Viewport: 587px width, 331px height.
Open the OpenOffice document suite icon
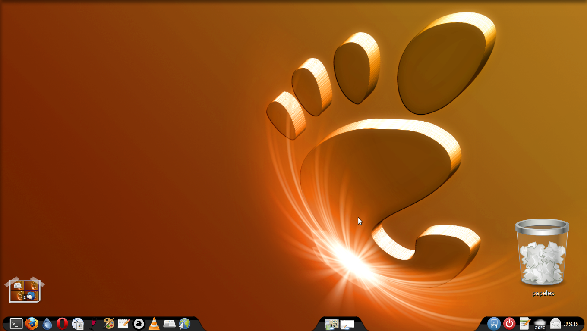[x=78, y=324]
